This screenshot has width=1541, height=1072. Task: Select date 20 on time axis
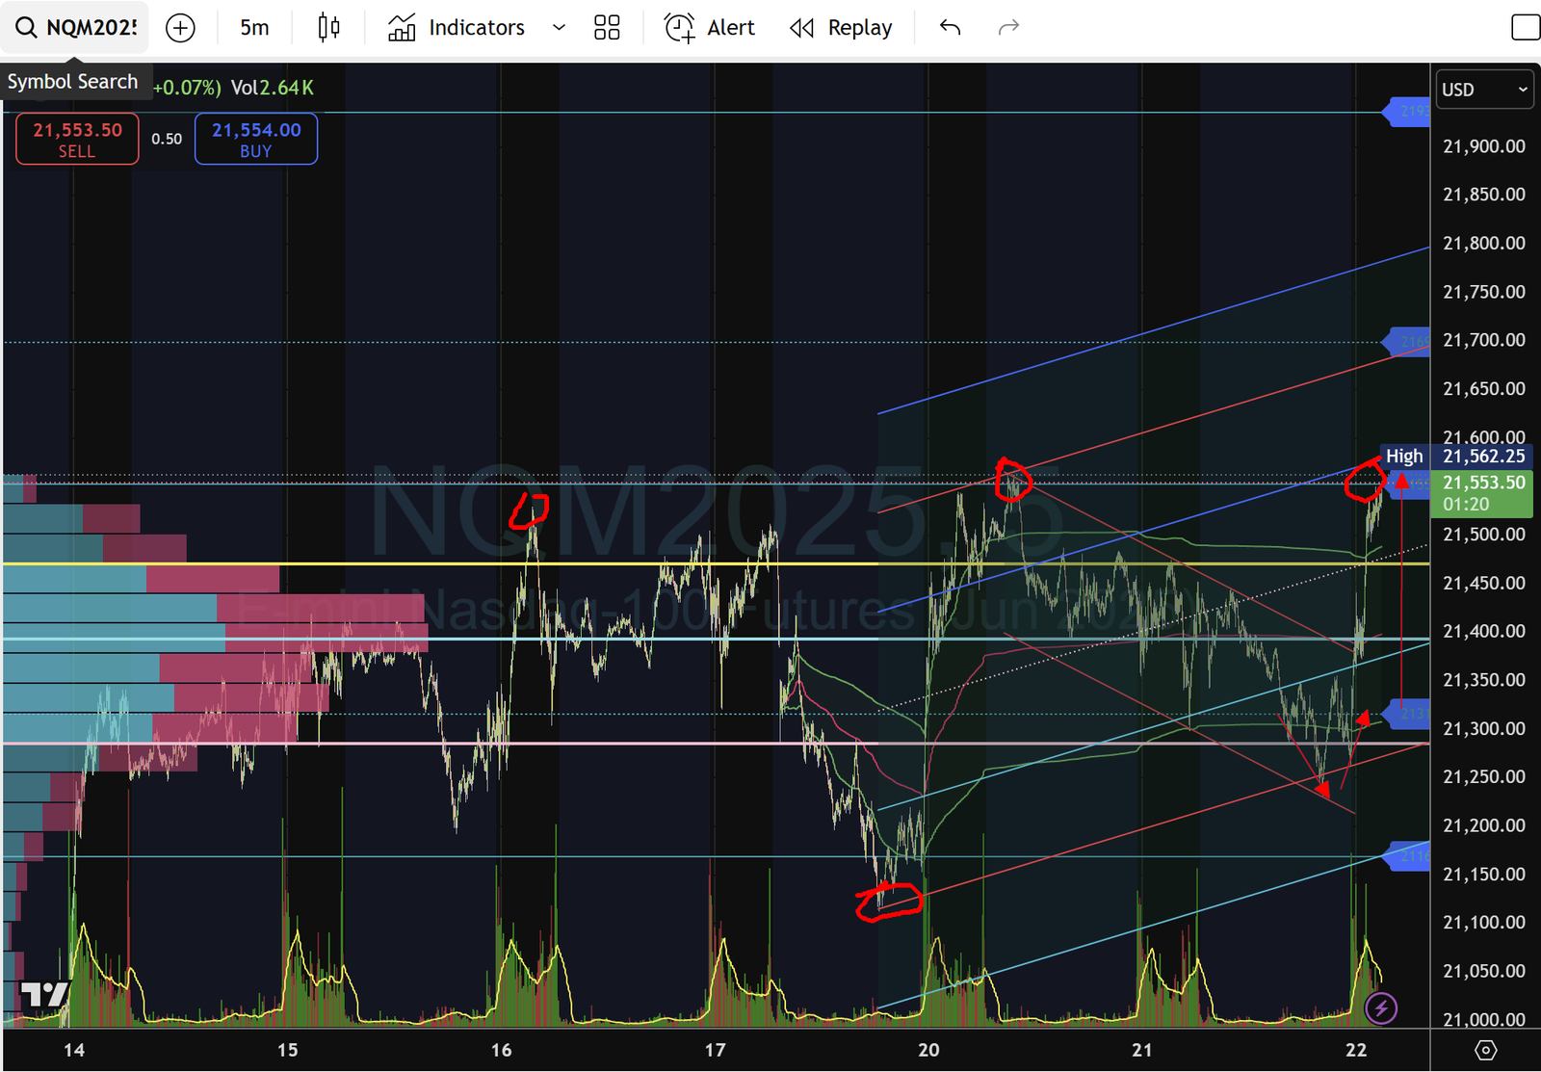(928, 1050)
